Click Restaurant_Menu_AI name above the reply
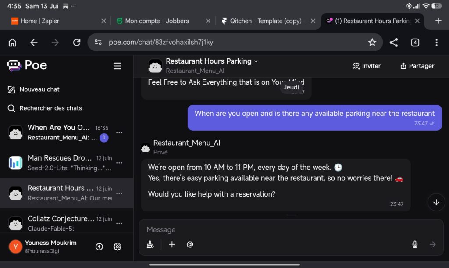Screen dimensions: 449x268 [187, 143]
